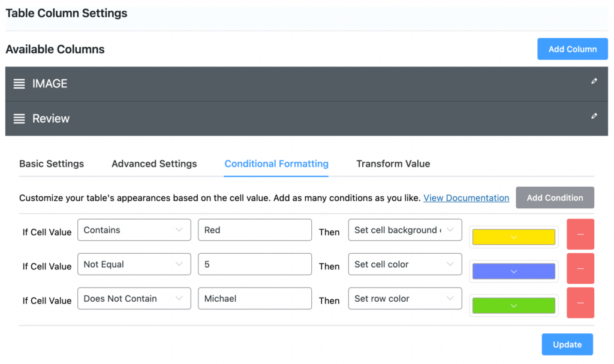Open the Advanced Settings tab
The width and height of the screenshot is (614, 364).
(154, 164)
